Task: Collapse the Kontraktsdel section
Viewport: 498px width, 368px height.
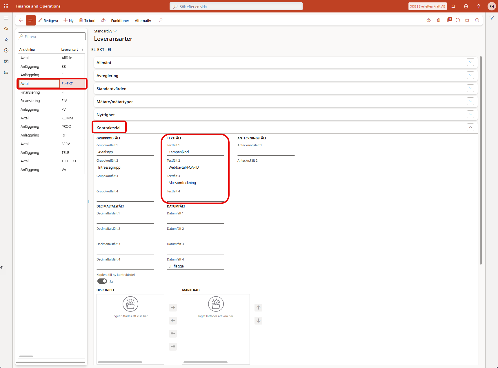Action: tap(470, 127)
